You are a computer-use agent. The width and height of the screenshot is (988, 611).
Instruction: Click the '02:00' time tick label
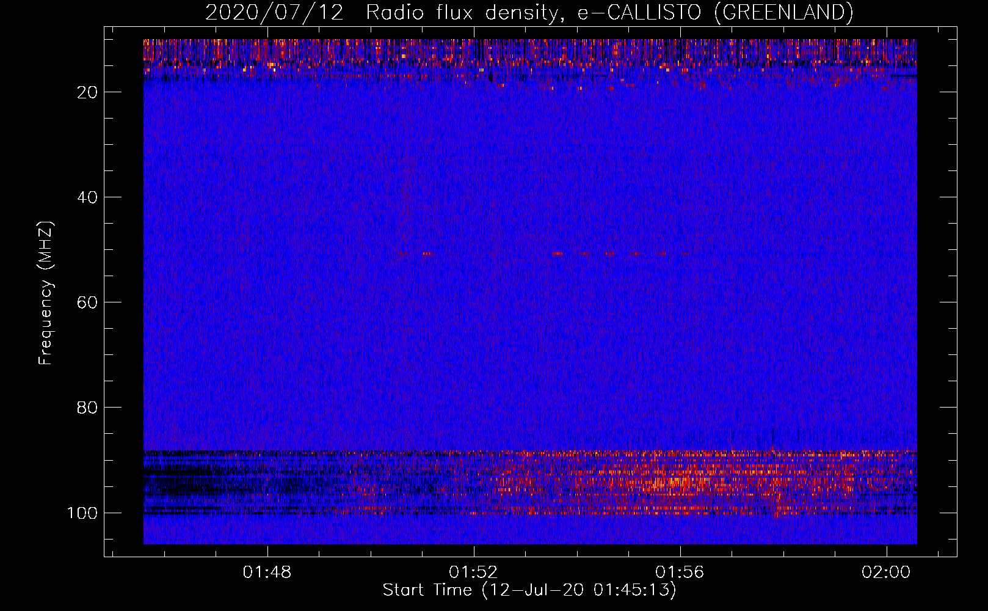coord(886,573)
